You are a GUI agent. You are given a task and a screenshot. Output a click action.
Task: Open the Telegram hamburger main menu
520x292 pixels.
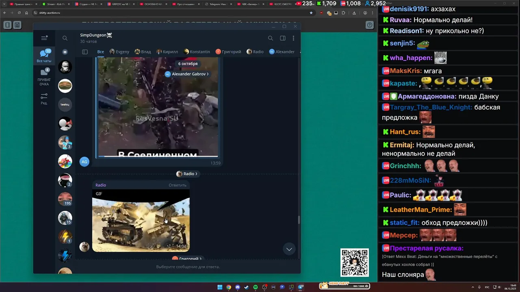(x=44, y=38)
